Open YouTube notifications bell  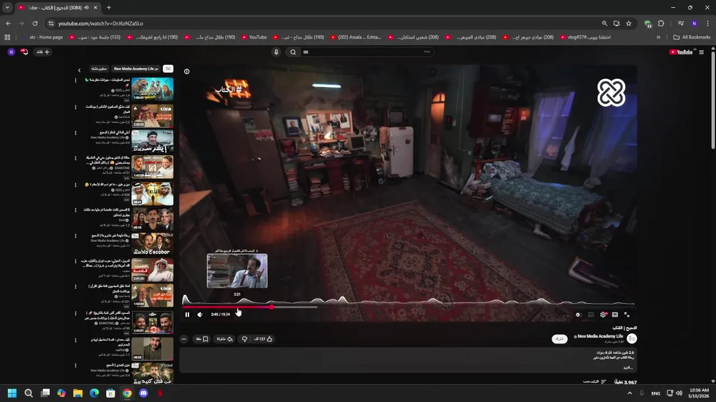tap(24, 52)
